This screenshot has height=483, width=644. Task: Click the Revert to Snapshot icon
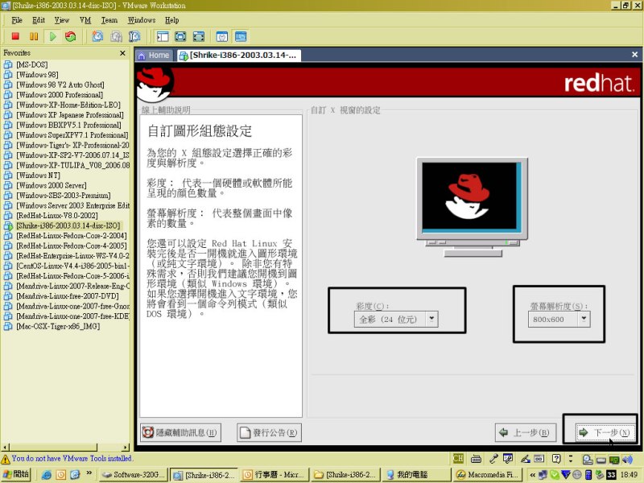[116, 36]
